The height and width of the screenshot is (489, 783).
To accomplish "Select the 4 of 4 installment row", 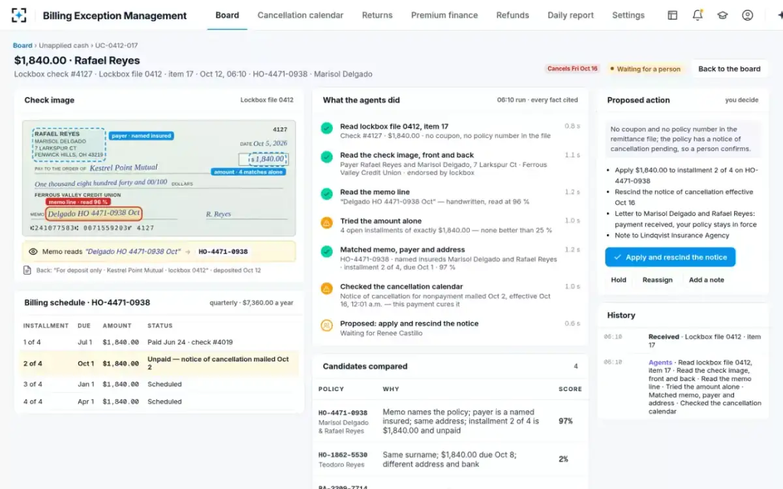I will point(159,402).
